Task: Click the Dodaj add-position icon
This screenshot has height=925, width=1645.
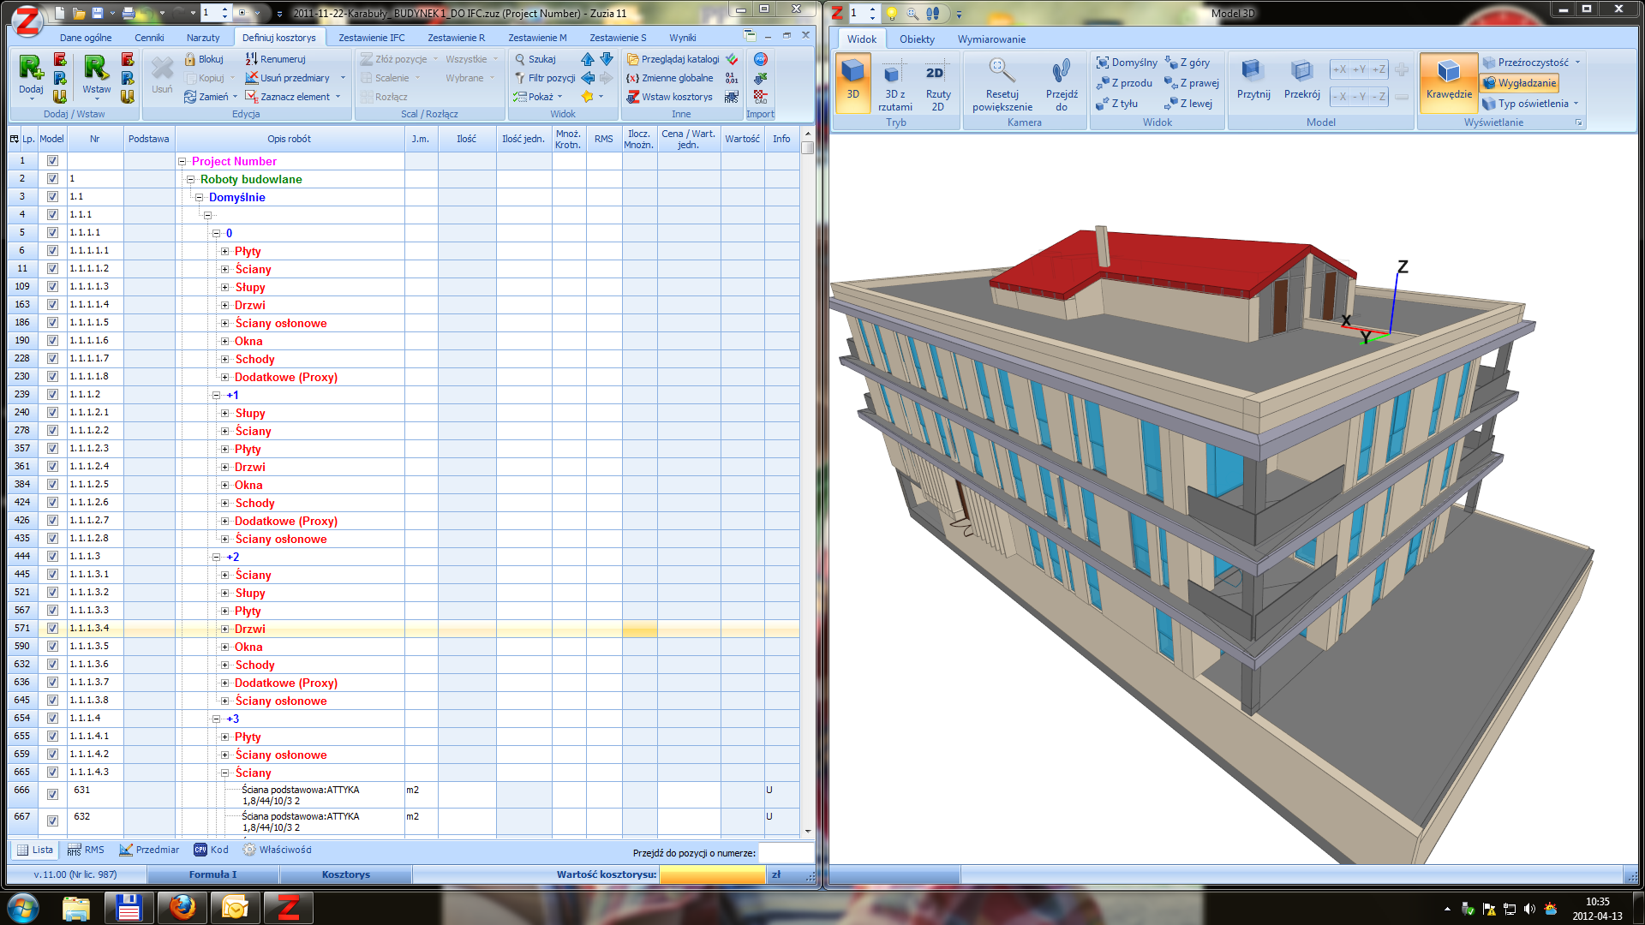Action: (x=31, y=74)
